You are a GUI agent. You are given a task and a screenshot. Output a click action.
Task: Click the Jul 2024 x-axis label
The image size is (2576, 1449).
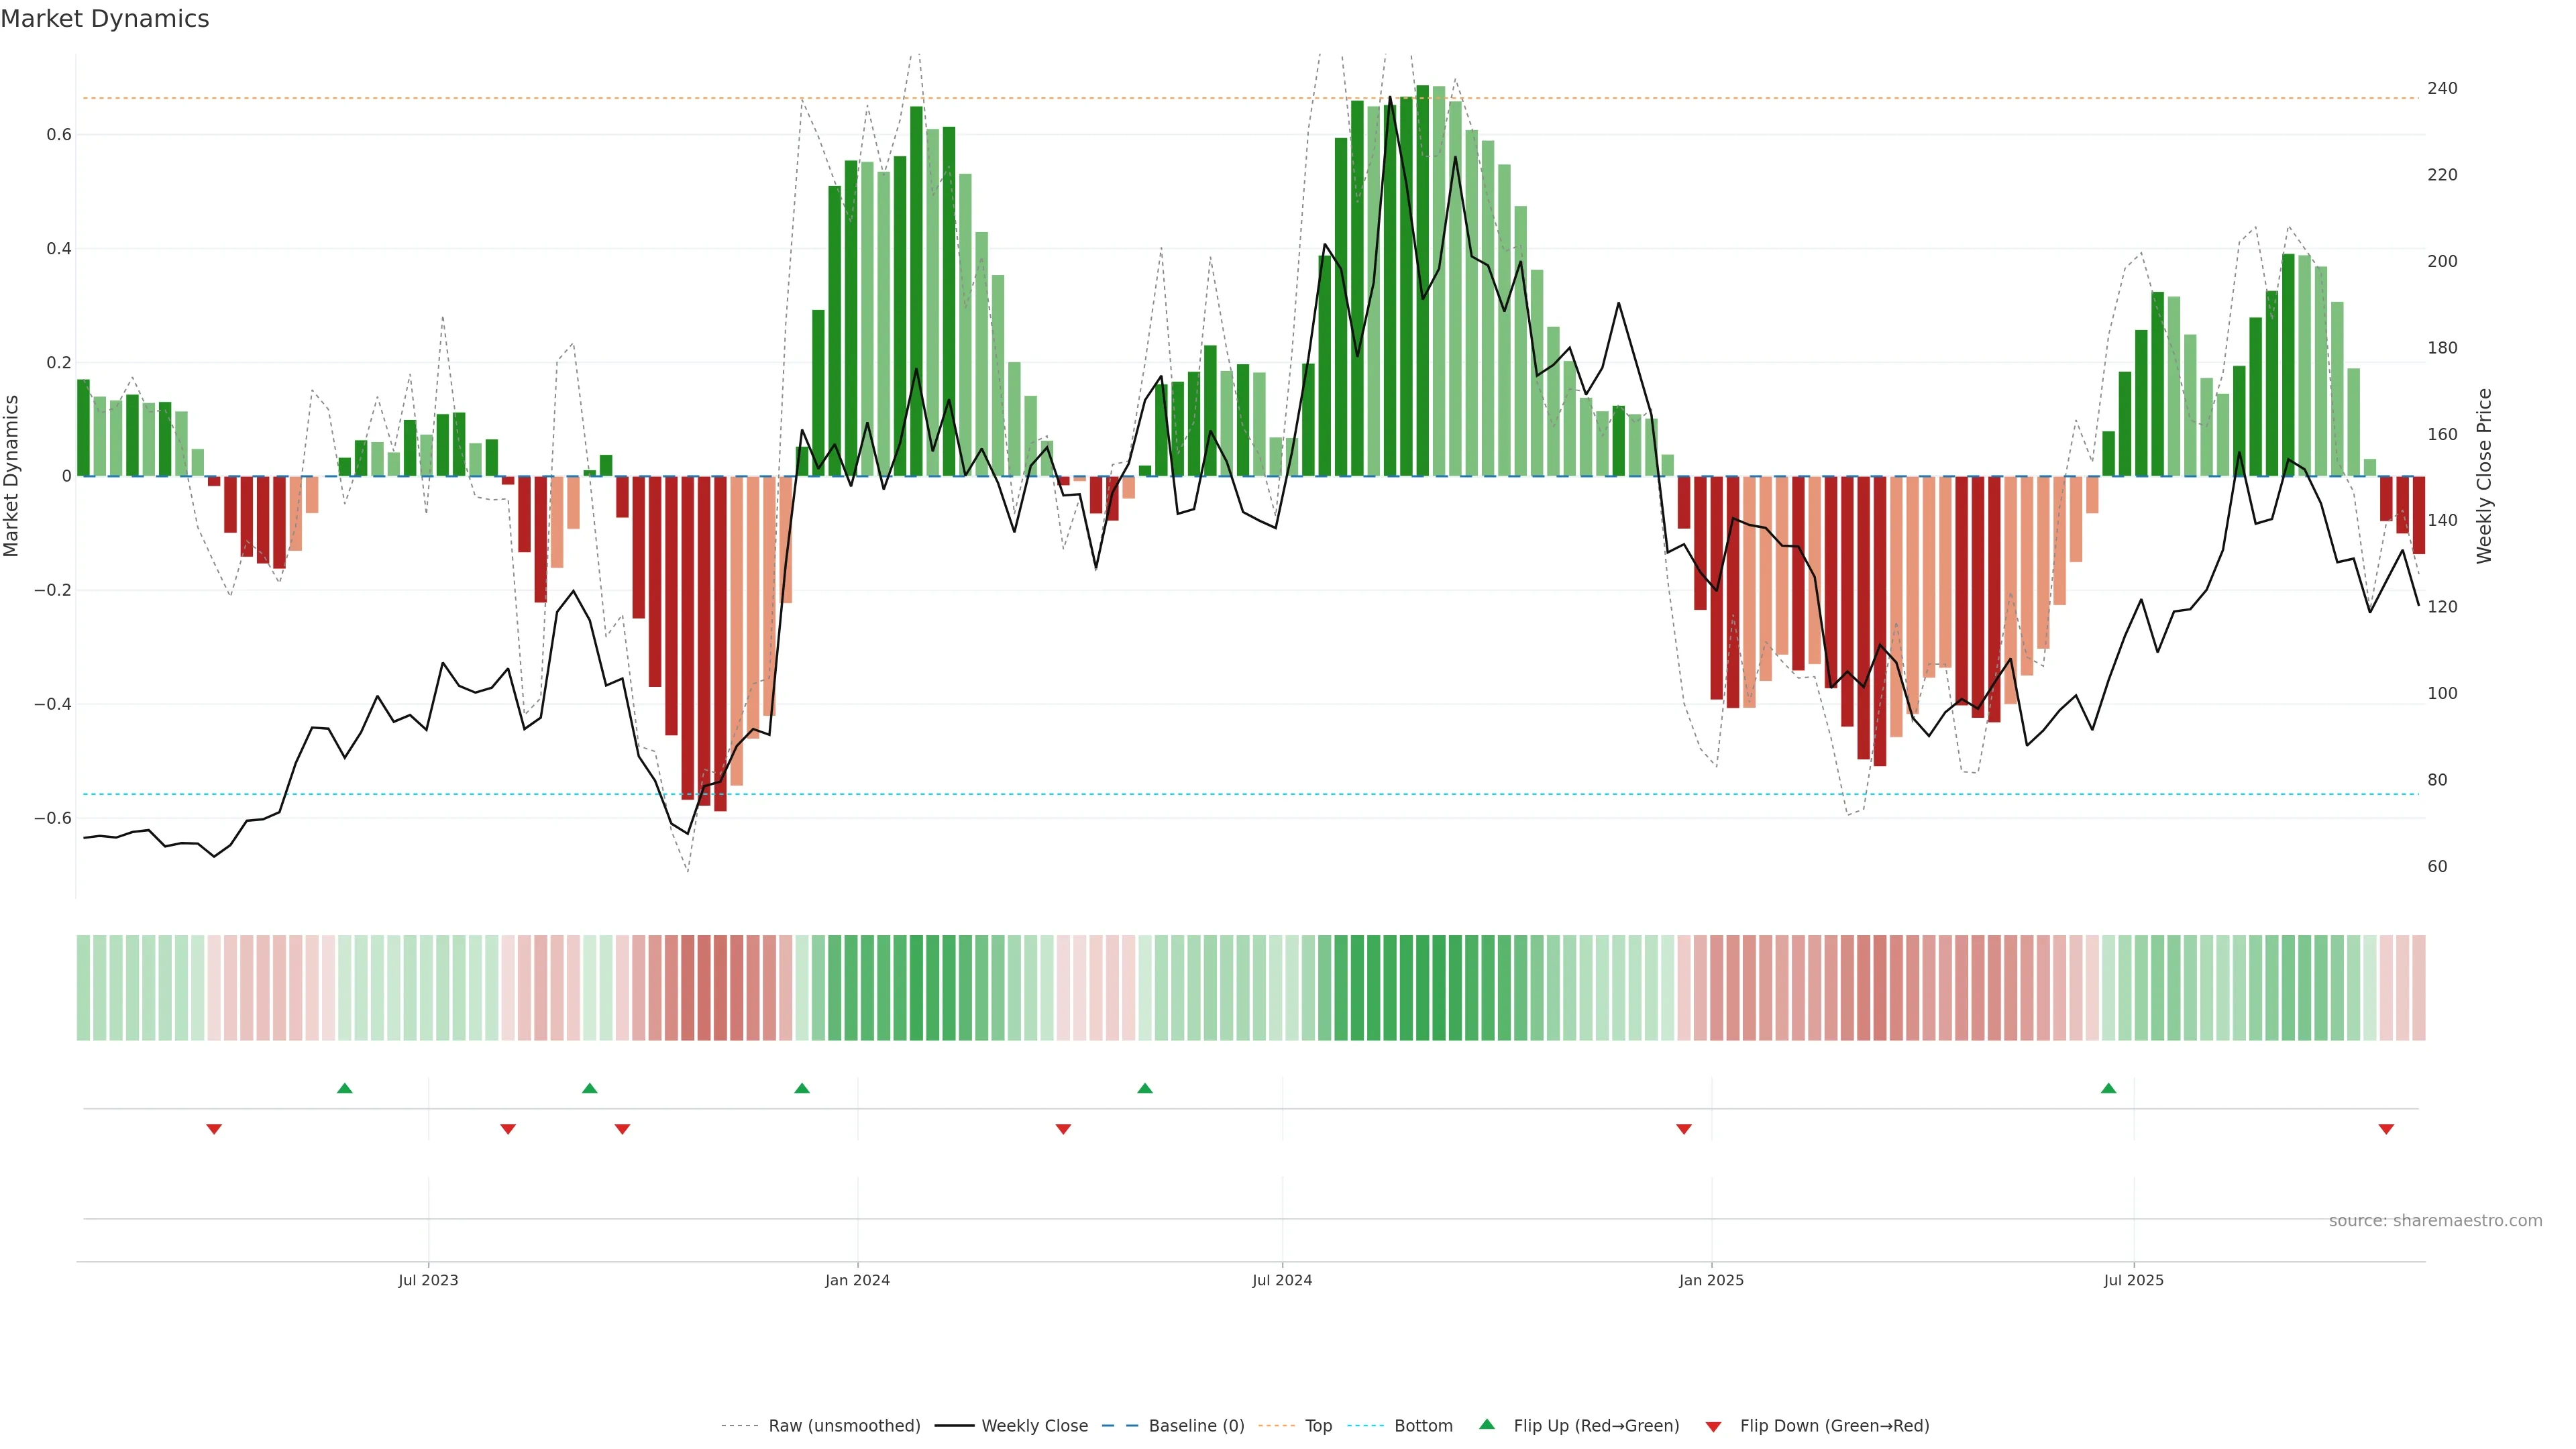click(1282, 1280)
